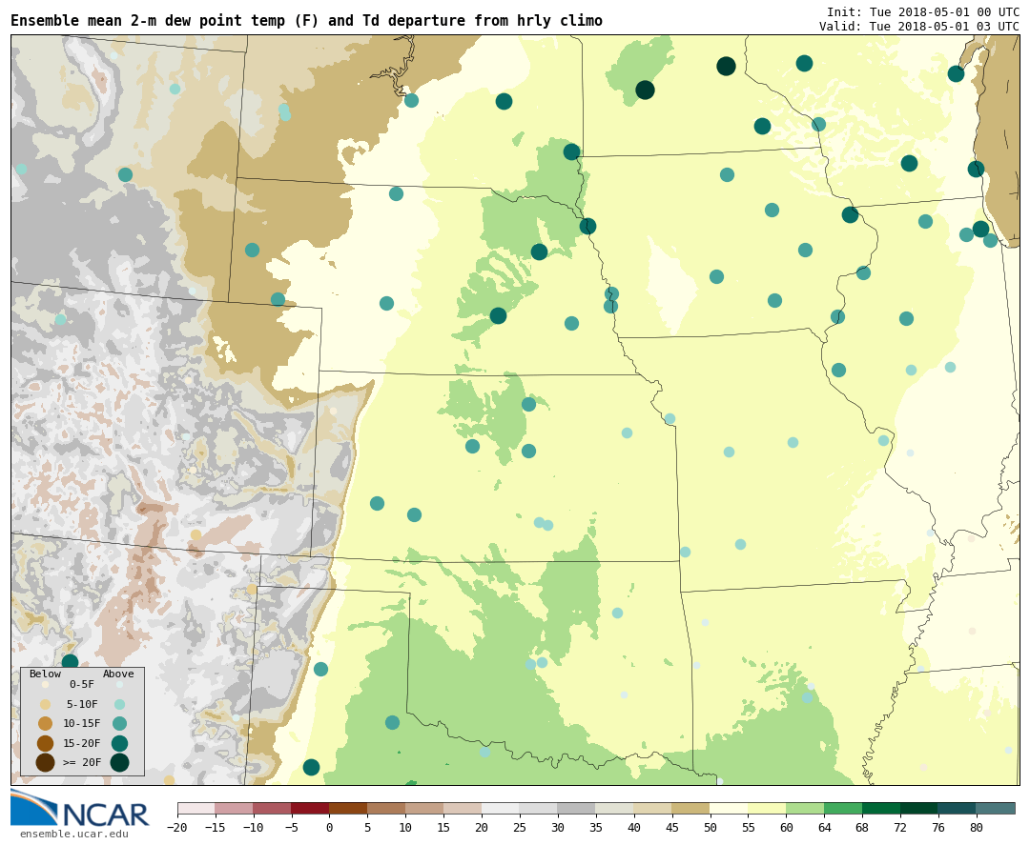The height and width of the screenshot is (845, 1030).
Task: Click the brown swatch between 0 and 5
Action: pos(348,808)
